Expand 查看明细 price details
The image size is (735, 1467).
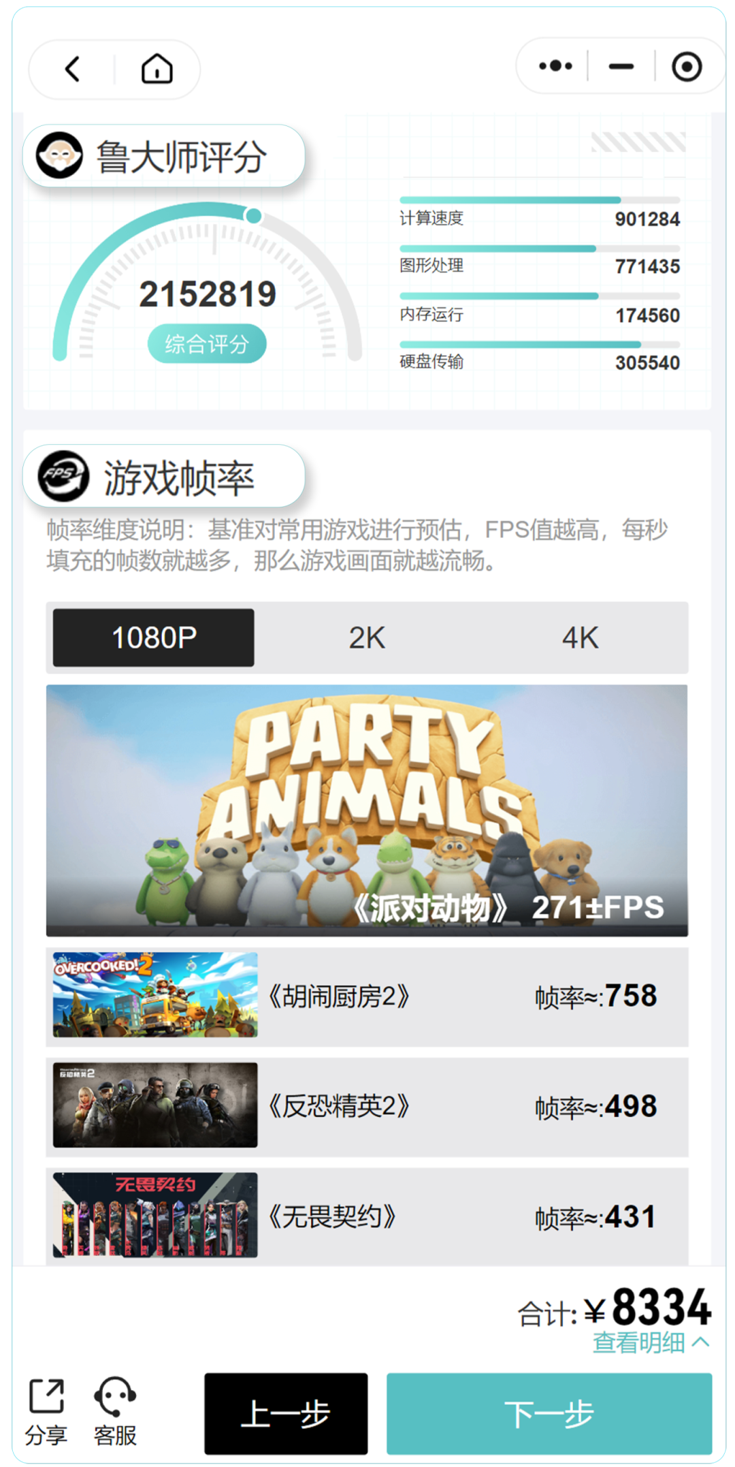click(x=651, y=1343)
